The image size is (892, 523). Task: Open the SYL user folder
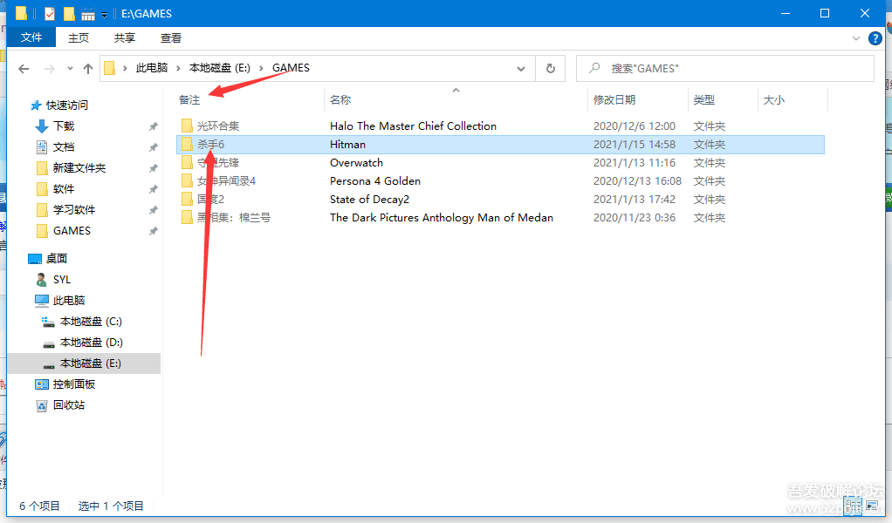tap(62, 280)
